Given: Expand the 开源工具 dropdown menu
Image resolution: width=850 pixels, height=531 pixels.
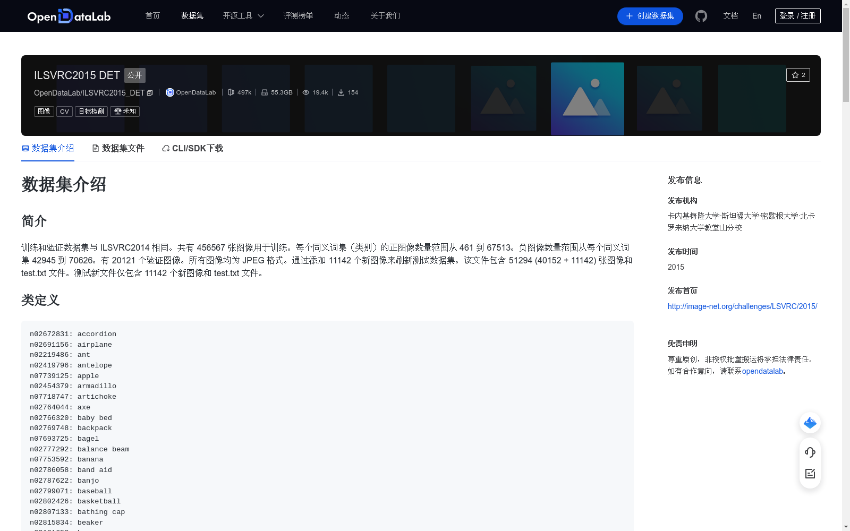Looking at the screenshot, I should click(243, 16).
